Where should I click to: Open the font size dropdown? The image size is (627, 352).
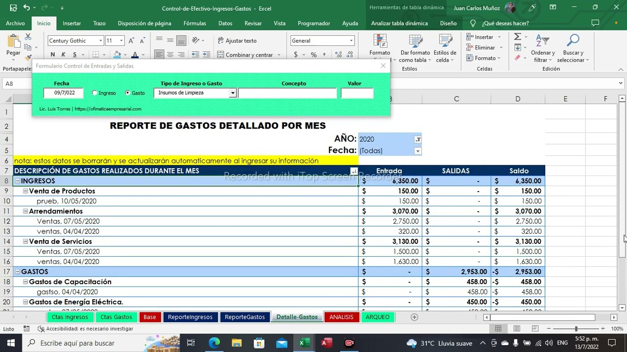[121, 41]
